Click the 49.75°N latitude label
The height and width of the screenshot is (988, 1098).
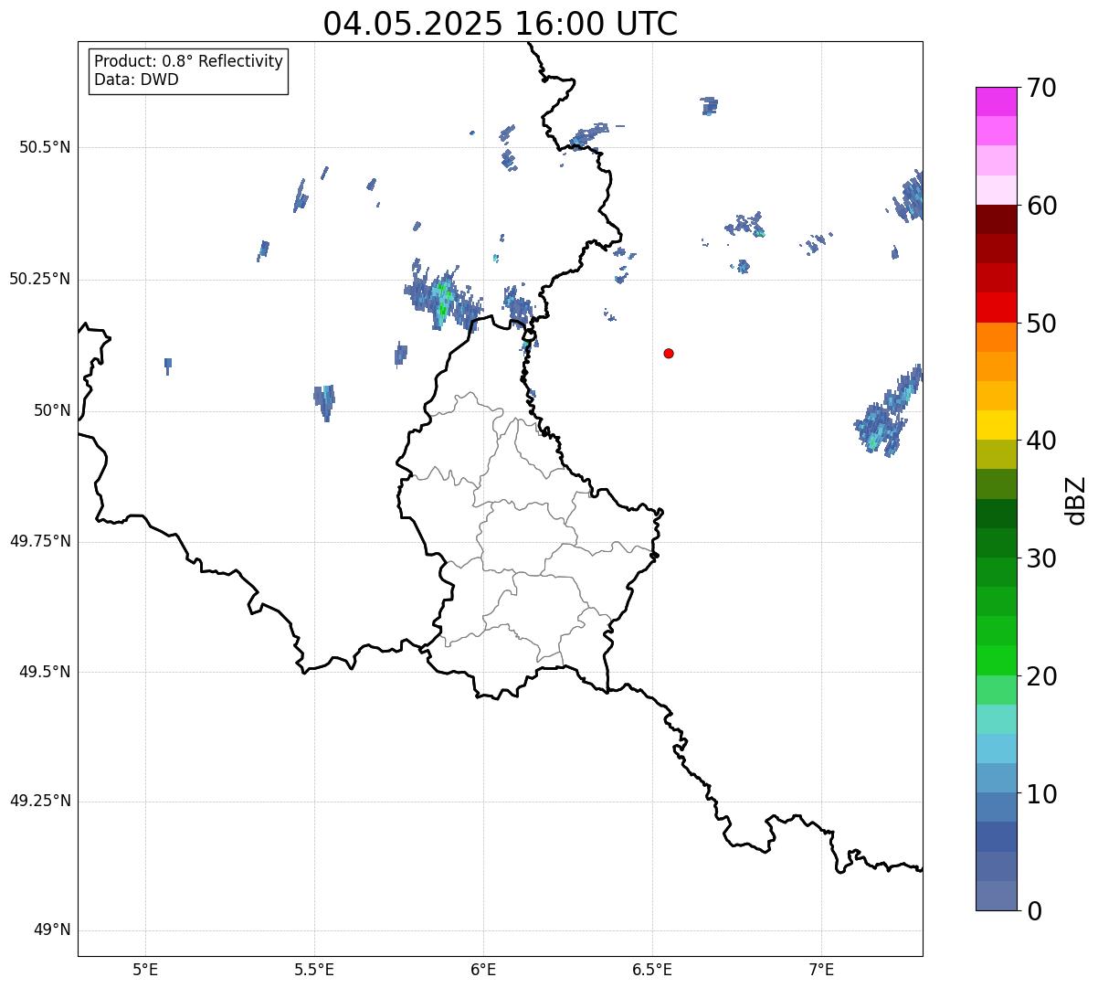(x=40, y=541)
